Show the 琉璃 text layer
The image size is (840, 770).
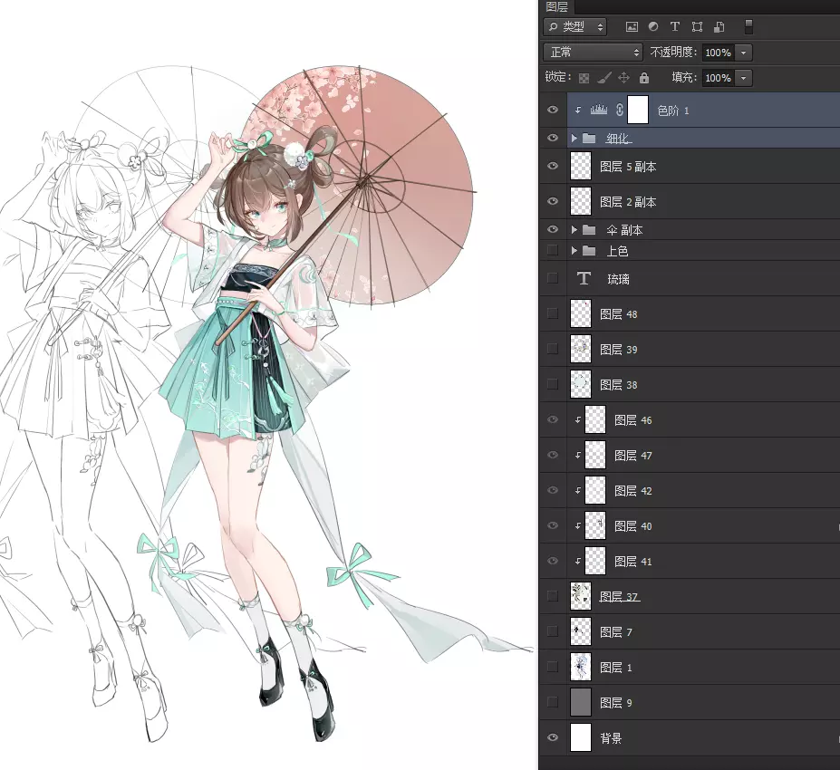[x=553, y=278]
